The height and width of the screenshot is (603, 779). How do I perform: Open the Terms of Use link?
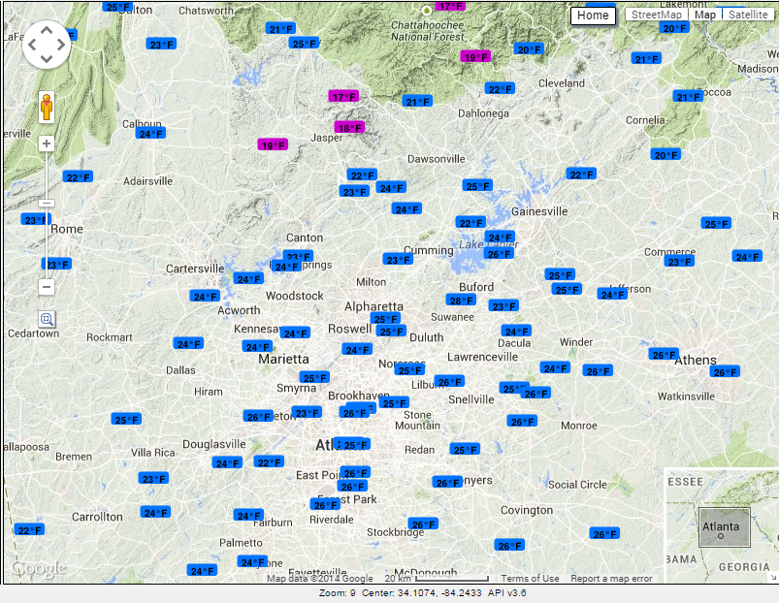pyautogui.click(x=530, y=579)
